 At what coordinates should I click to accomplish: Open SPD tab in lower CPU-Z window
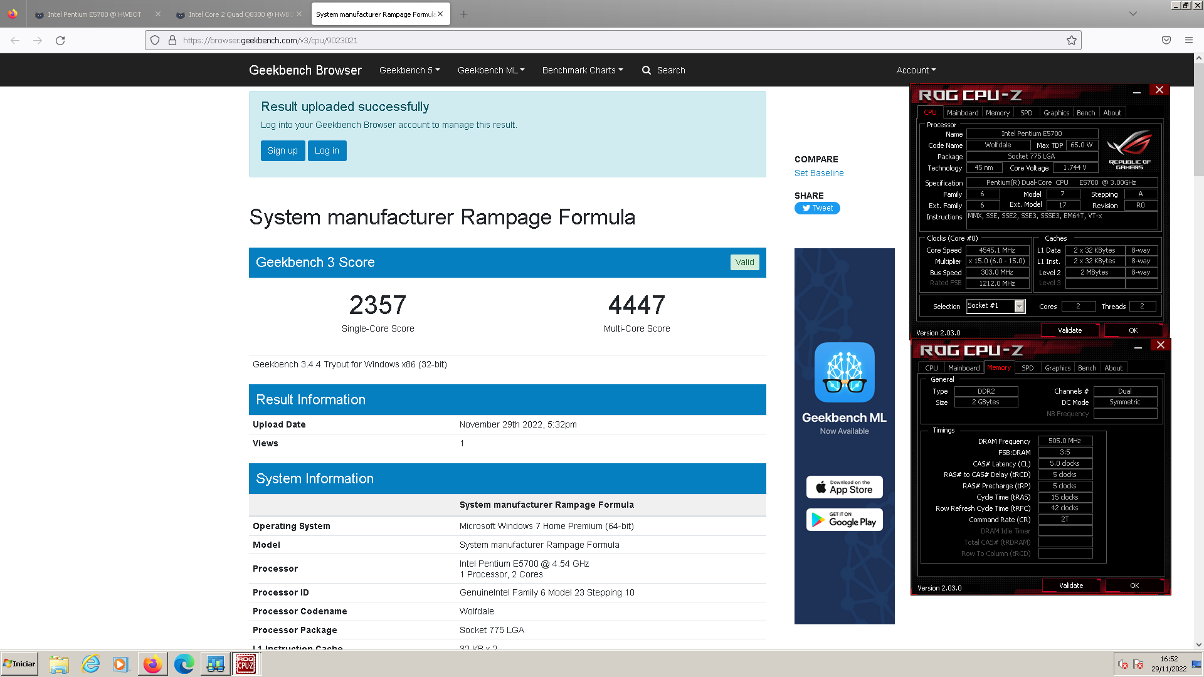pos(1028,368)
